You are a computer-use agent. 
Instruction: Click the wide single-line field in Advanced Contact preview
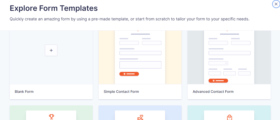pyautogui.click(x=229, y=53)
